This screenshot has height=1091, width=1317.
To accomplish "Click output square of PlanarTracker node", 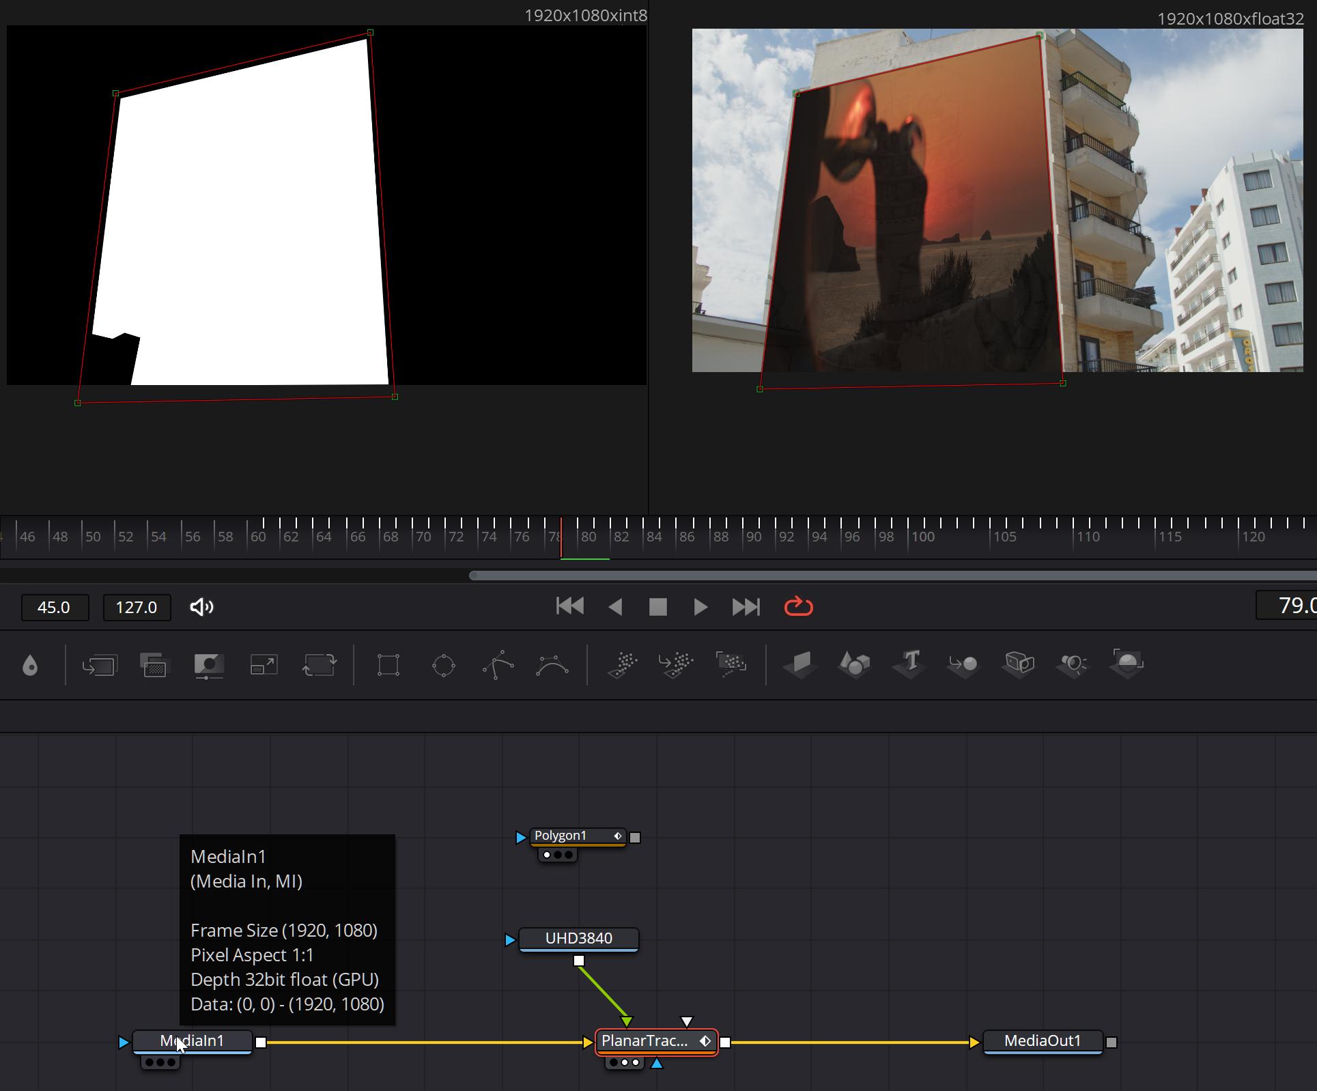I will pyautogui.click(x=725, y=1042).
